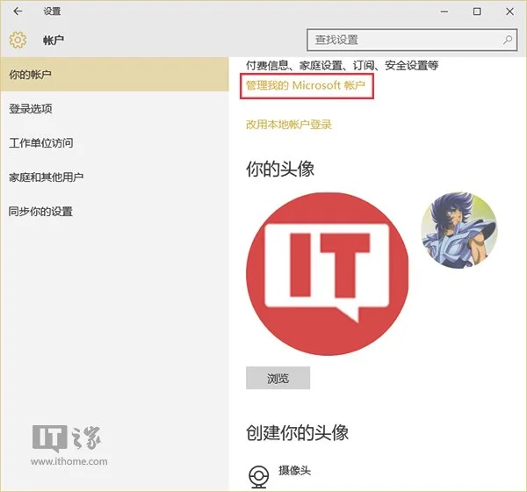This screenshot has height=492, width=527.
Task: Open 管理我的 Microsoft 帐户 link
Action: point(310,87)
